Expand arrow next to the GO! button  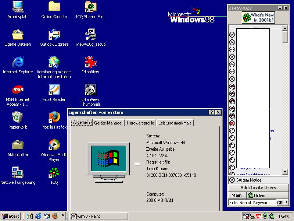point(286,203)
